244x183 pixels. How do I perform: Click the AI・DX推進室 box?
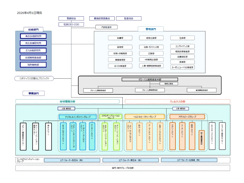120,66
